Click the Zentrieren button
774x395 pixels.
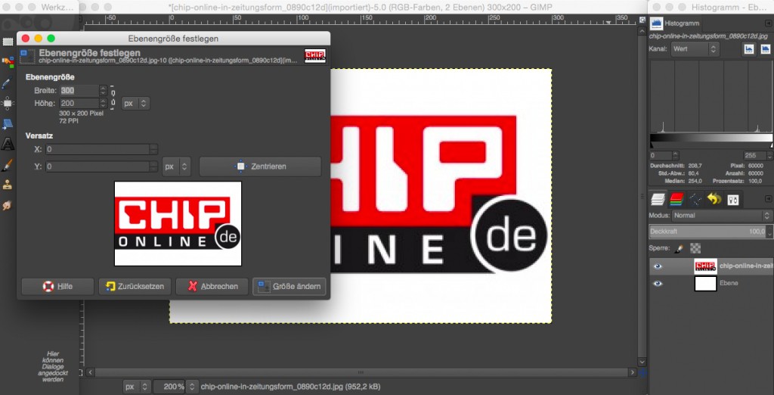(x=260, y=166)
